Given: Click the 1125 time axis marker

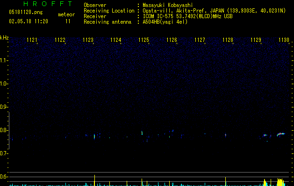Looking at the screenshot, I should click(x=143, y=40).
